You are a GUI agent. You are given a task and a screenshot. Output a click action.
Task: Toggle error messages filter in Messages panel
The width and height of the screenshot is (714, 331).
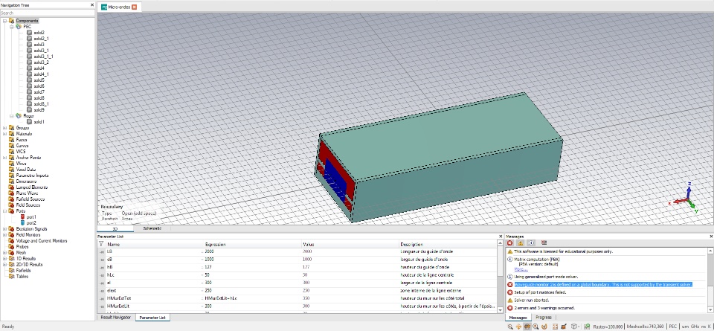click(x=510, y=243)
